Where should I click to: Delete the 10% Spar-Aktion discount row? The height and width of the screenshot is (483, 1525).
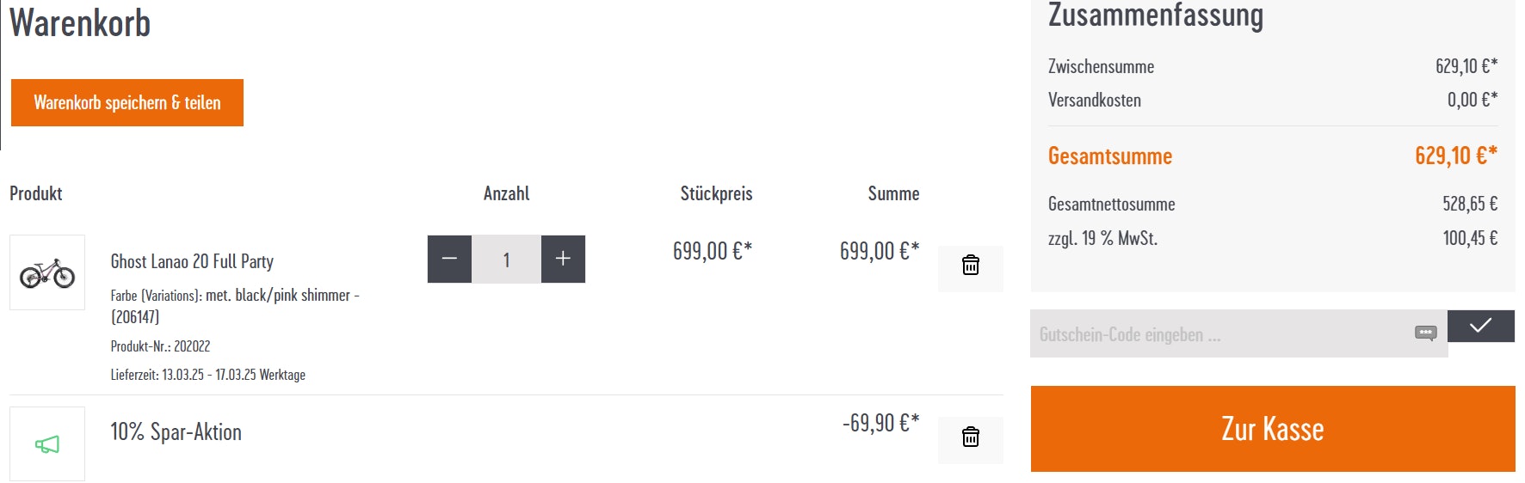coord(970,438)
